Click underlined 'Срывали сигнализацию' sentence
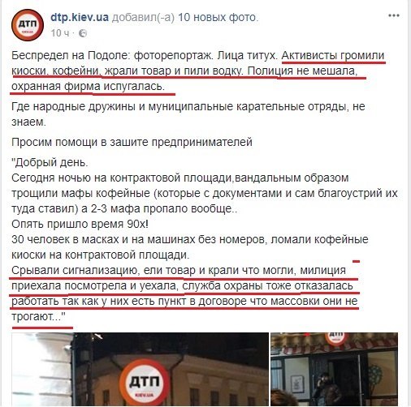 [x=185, y=293]
